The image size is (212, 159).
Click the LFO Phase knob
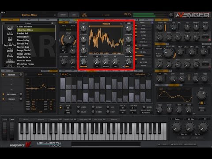(159, 110)
